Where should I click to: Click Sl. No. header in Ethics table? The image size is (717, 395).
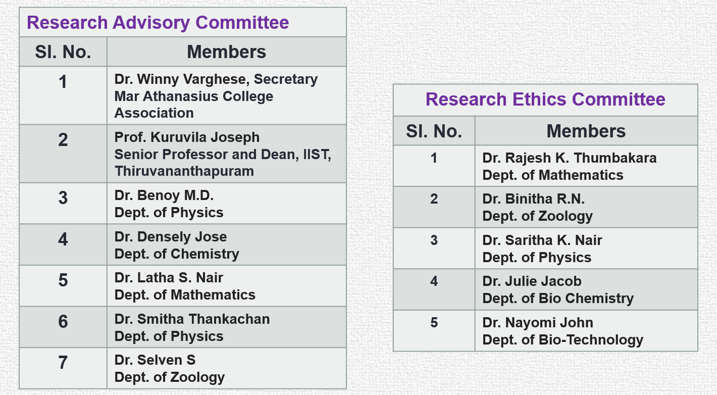tap(434, 131)
